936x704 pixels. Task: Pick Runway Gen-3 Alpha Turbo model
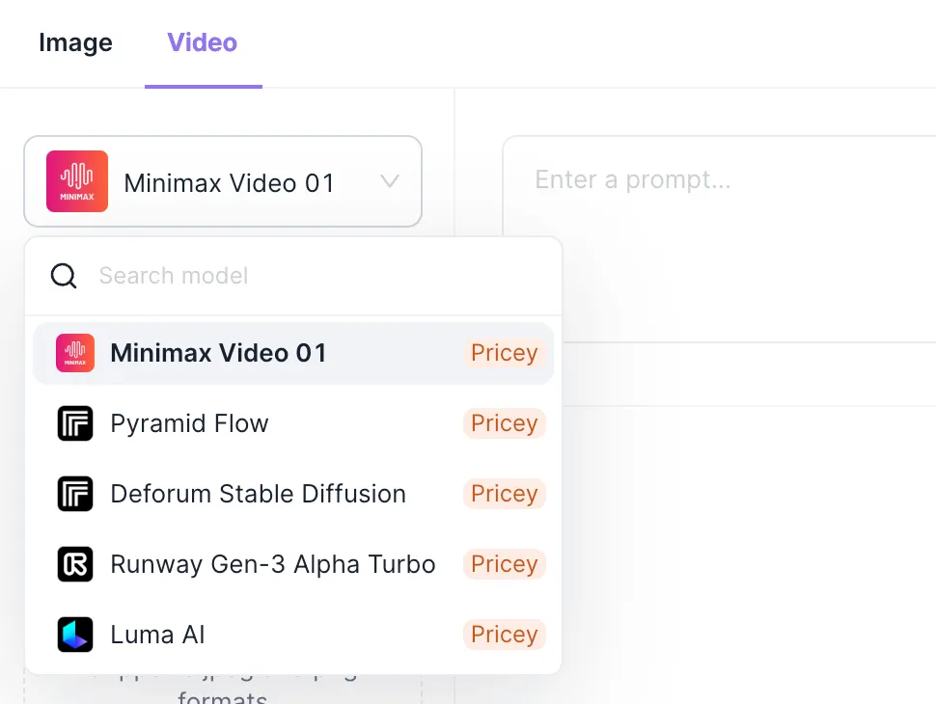point(273,564)
